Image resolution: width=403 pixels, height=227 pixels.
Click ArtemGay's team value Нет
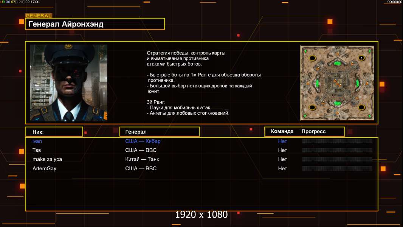[282, 169]
